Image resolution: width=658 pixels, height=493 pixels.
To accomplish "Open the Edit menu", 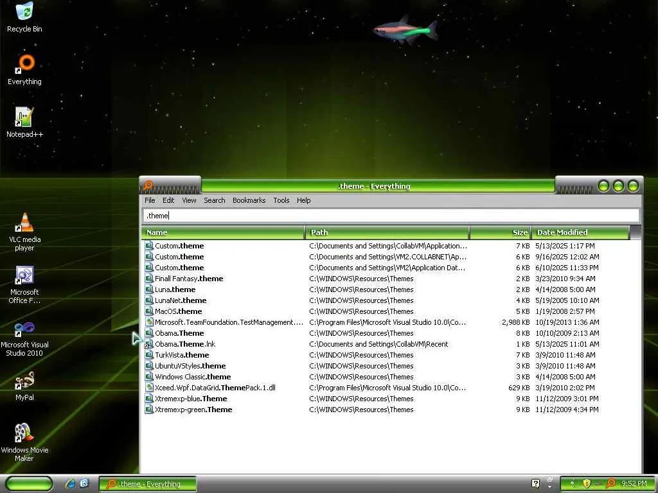I will [x=168, y=200].
